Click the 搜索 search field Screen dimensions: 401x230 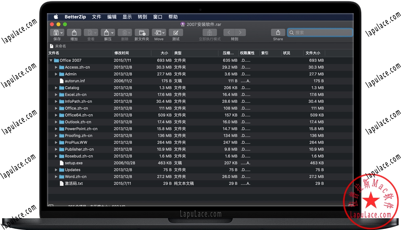[x=320, y=33]
